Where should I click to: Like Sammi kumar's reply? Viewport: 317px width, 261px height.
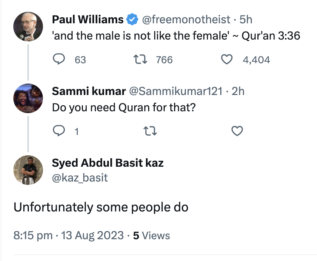coord(237,131)
